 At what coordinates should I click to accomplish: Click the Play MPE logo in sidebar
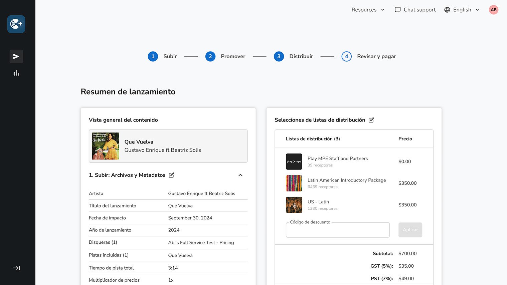point(16,24)
